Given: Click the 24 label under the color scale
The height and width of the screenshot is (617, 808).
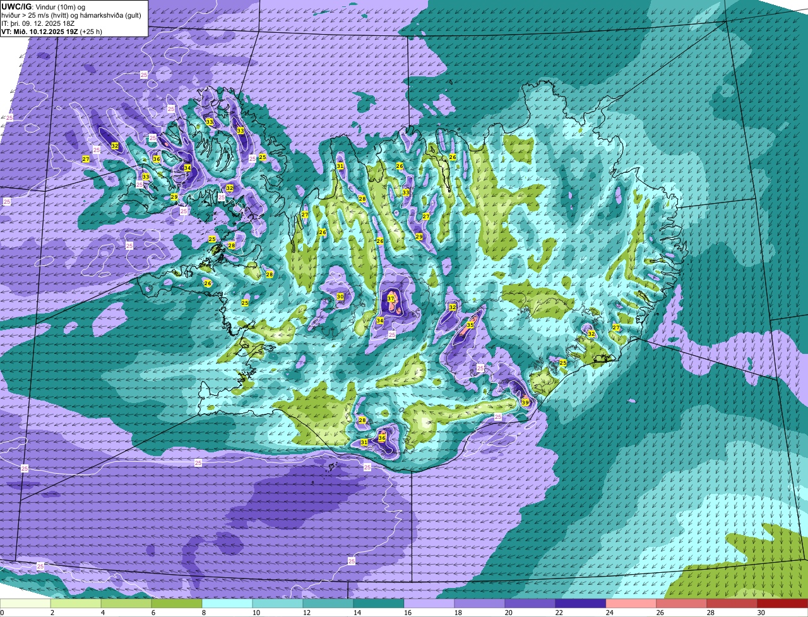Looking at the screenshot, I should [x=610, y=613].
